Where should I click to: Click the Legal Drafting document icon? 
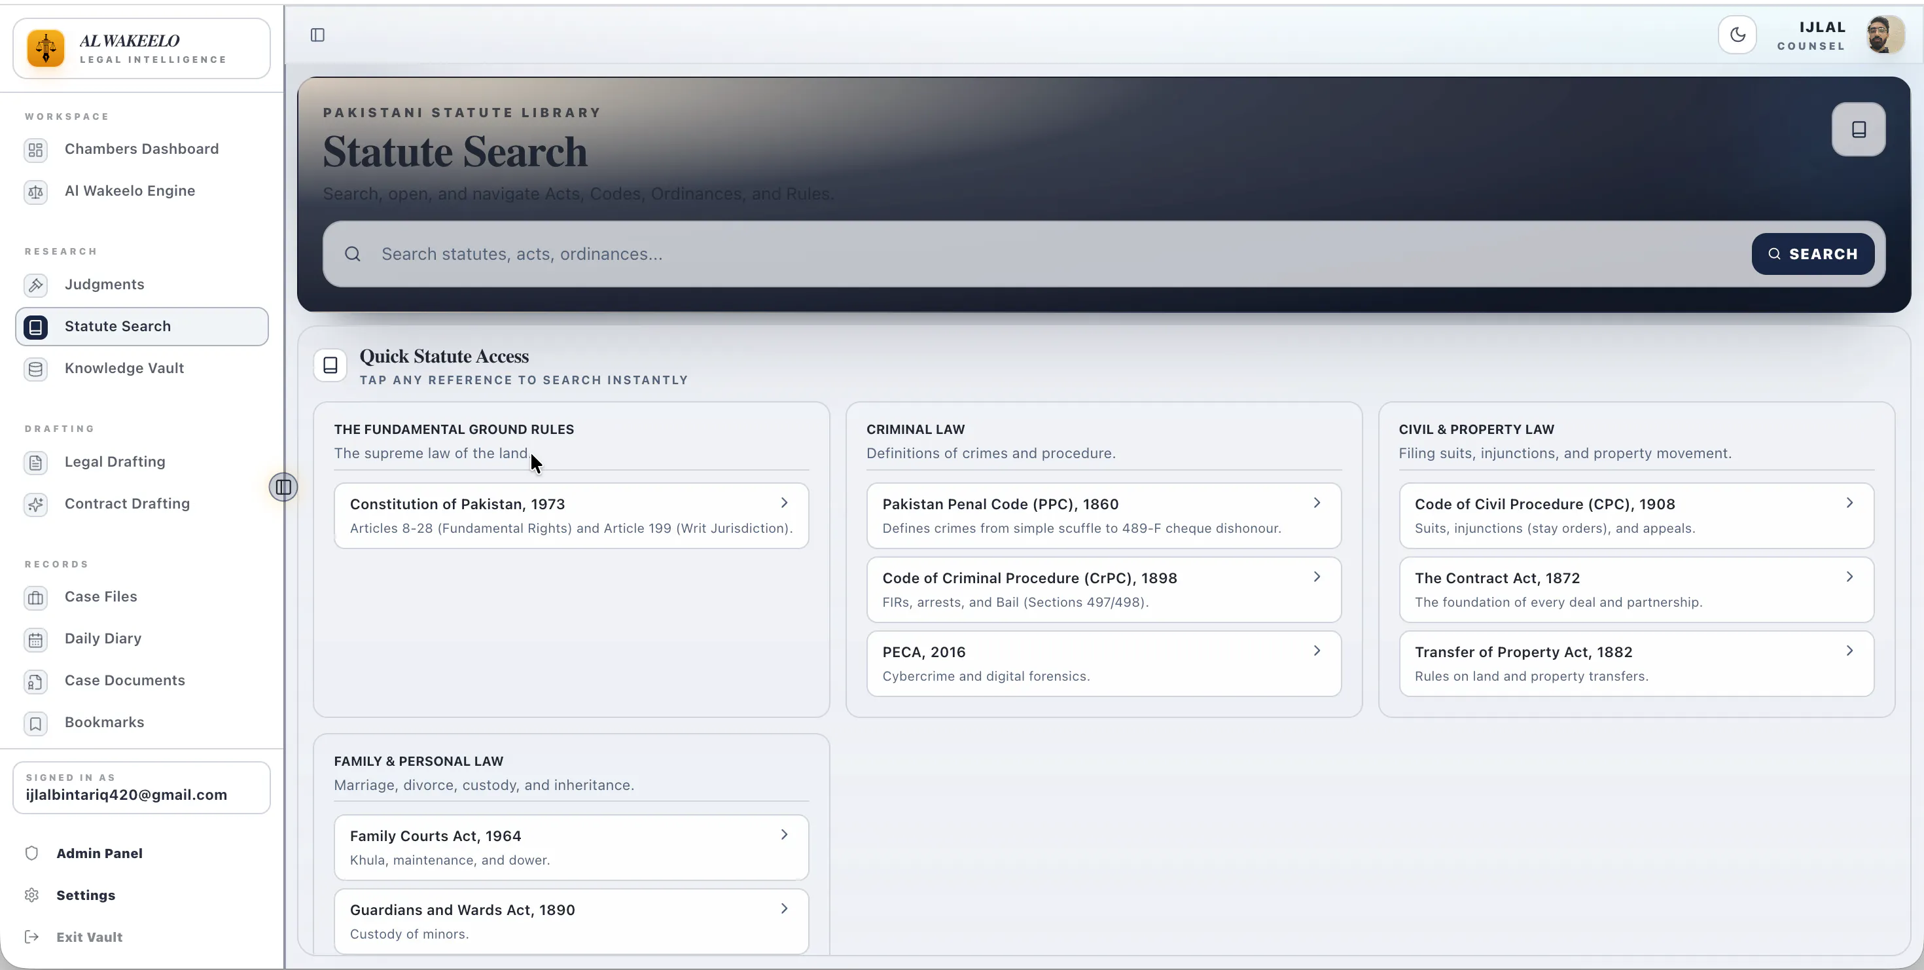click(x=36, y=463)
